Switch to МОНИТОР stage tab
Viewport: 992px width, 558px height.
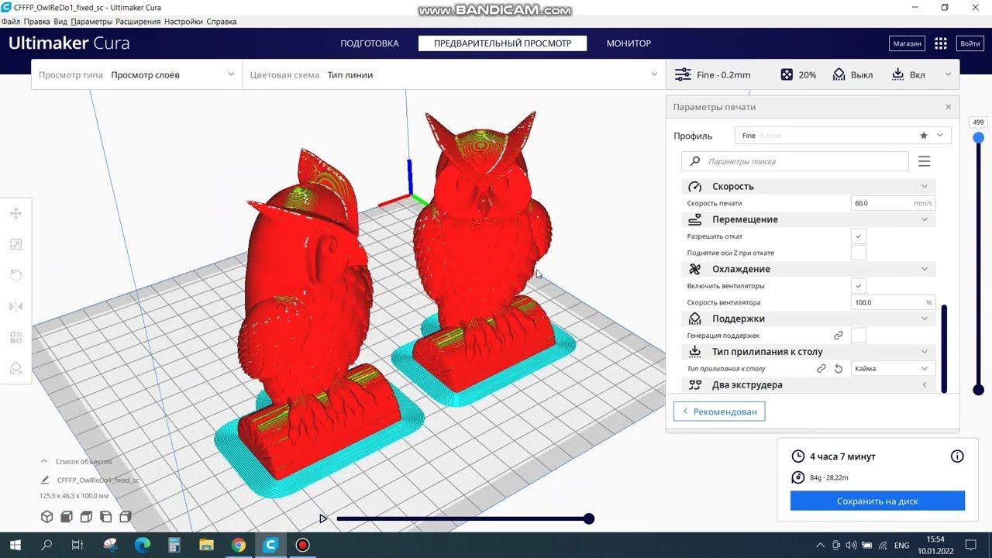coord(629,43)
